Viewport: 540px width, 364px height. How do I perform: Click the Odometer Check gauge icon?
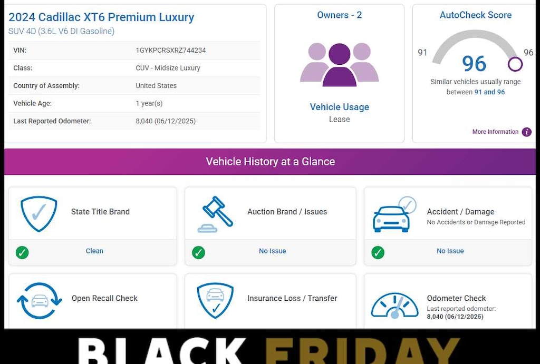tap(394, 306)
